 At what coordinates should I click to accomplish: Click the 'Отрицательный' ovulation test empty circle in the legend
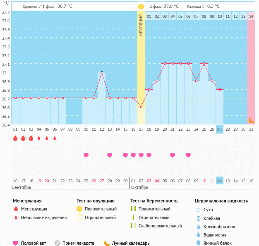pos(79,217)
